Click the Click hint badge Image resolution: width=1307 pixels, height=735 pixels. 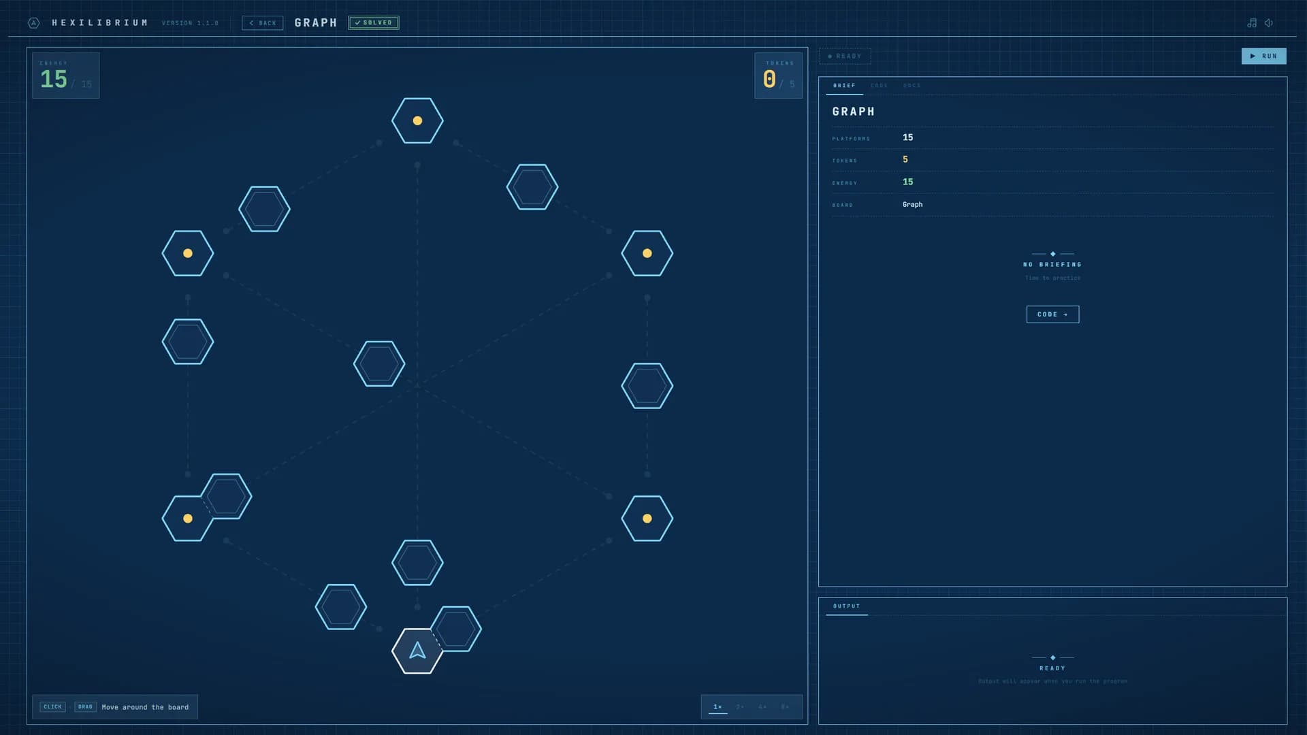(52, 707)
